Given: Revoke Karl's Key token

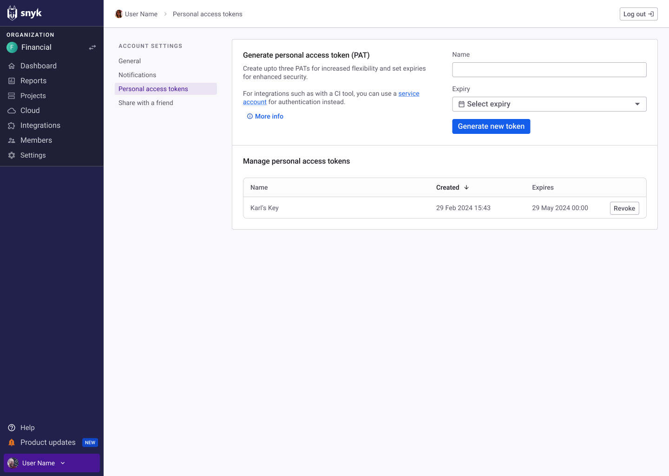Looking at the screenshot, I should coord(624,208).
